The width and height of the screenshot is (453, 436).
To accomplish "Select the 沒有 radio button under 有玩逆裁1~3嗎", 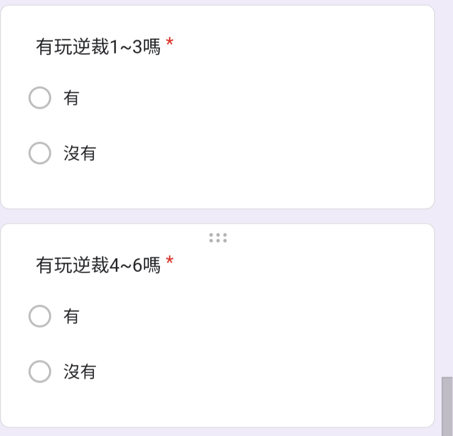I will 40,153.
